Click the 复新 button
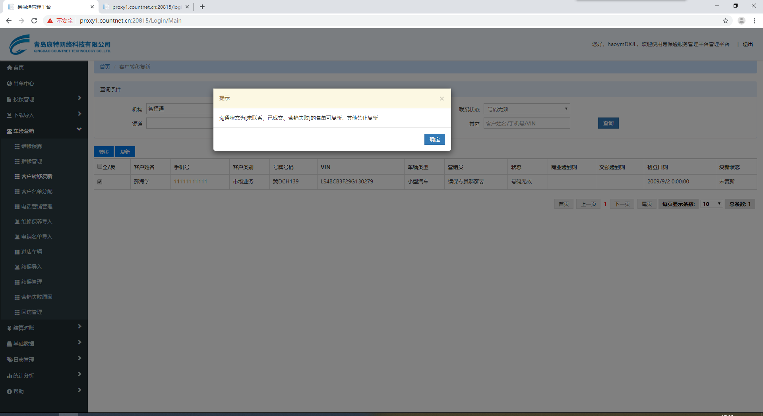Viewport: 763px width, 416px height. (125, 152)
